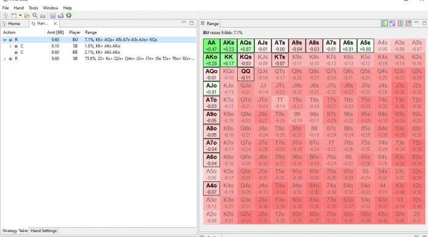Click the KQs cell showing -0.03
Screen dimensions: 428x237
point(246,60)
